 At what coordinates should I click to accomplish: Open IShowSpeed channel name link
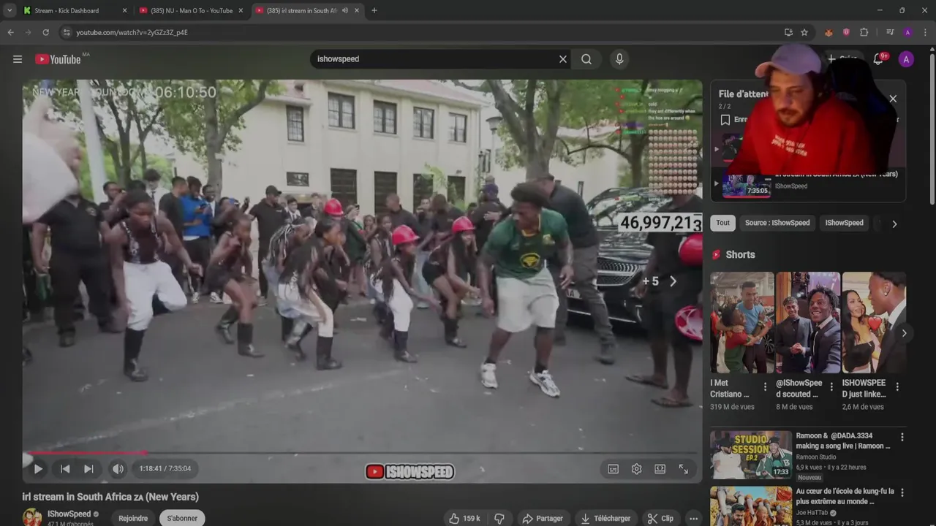69,514
